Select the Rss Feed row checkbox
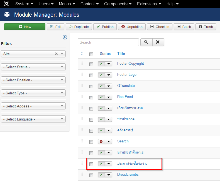This screenshot has width=220, height=181. [91, 97]
